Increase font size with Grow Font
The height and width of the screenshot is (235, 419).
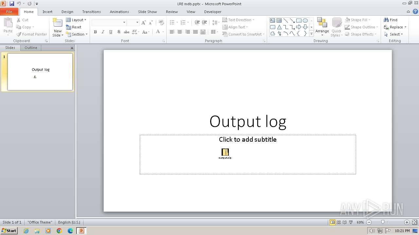(143, 23)
